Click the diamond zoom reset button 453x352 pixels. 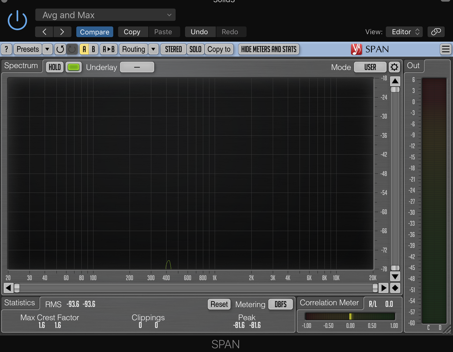[x=395, y=288]
